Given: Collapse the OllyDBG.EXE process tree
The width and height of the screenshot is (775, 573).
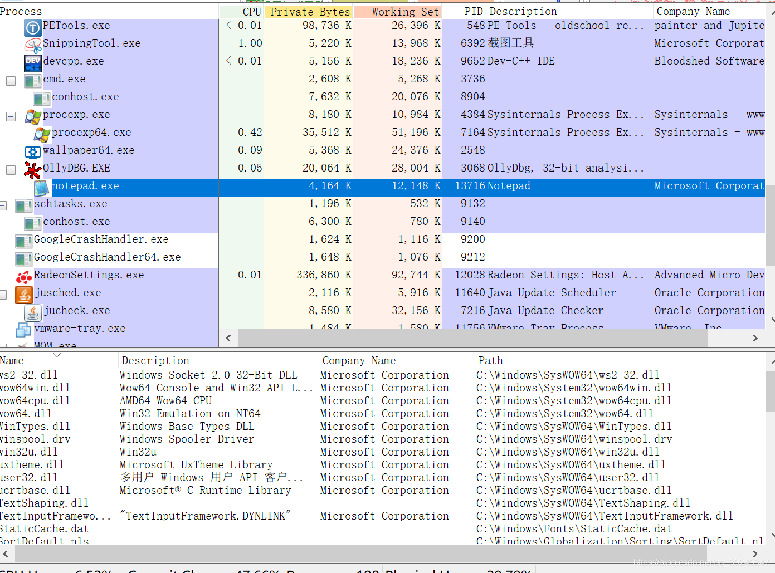Looking at the screenshot, I should [11, 170].
